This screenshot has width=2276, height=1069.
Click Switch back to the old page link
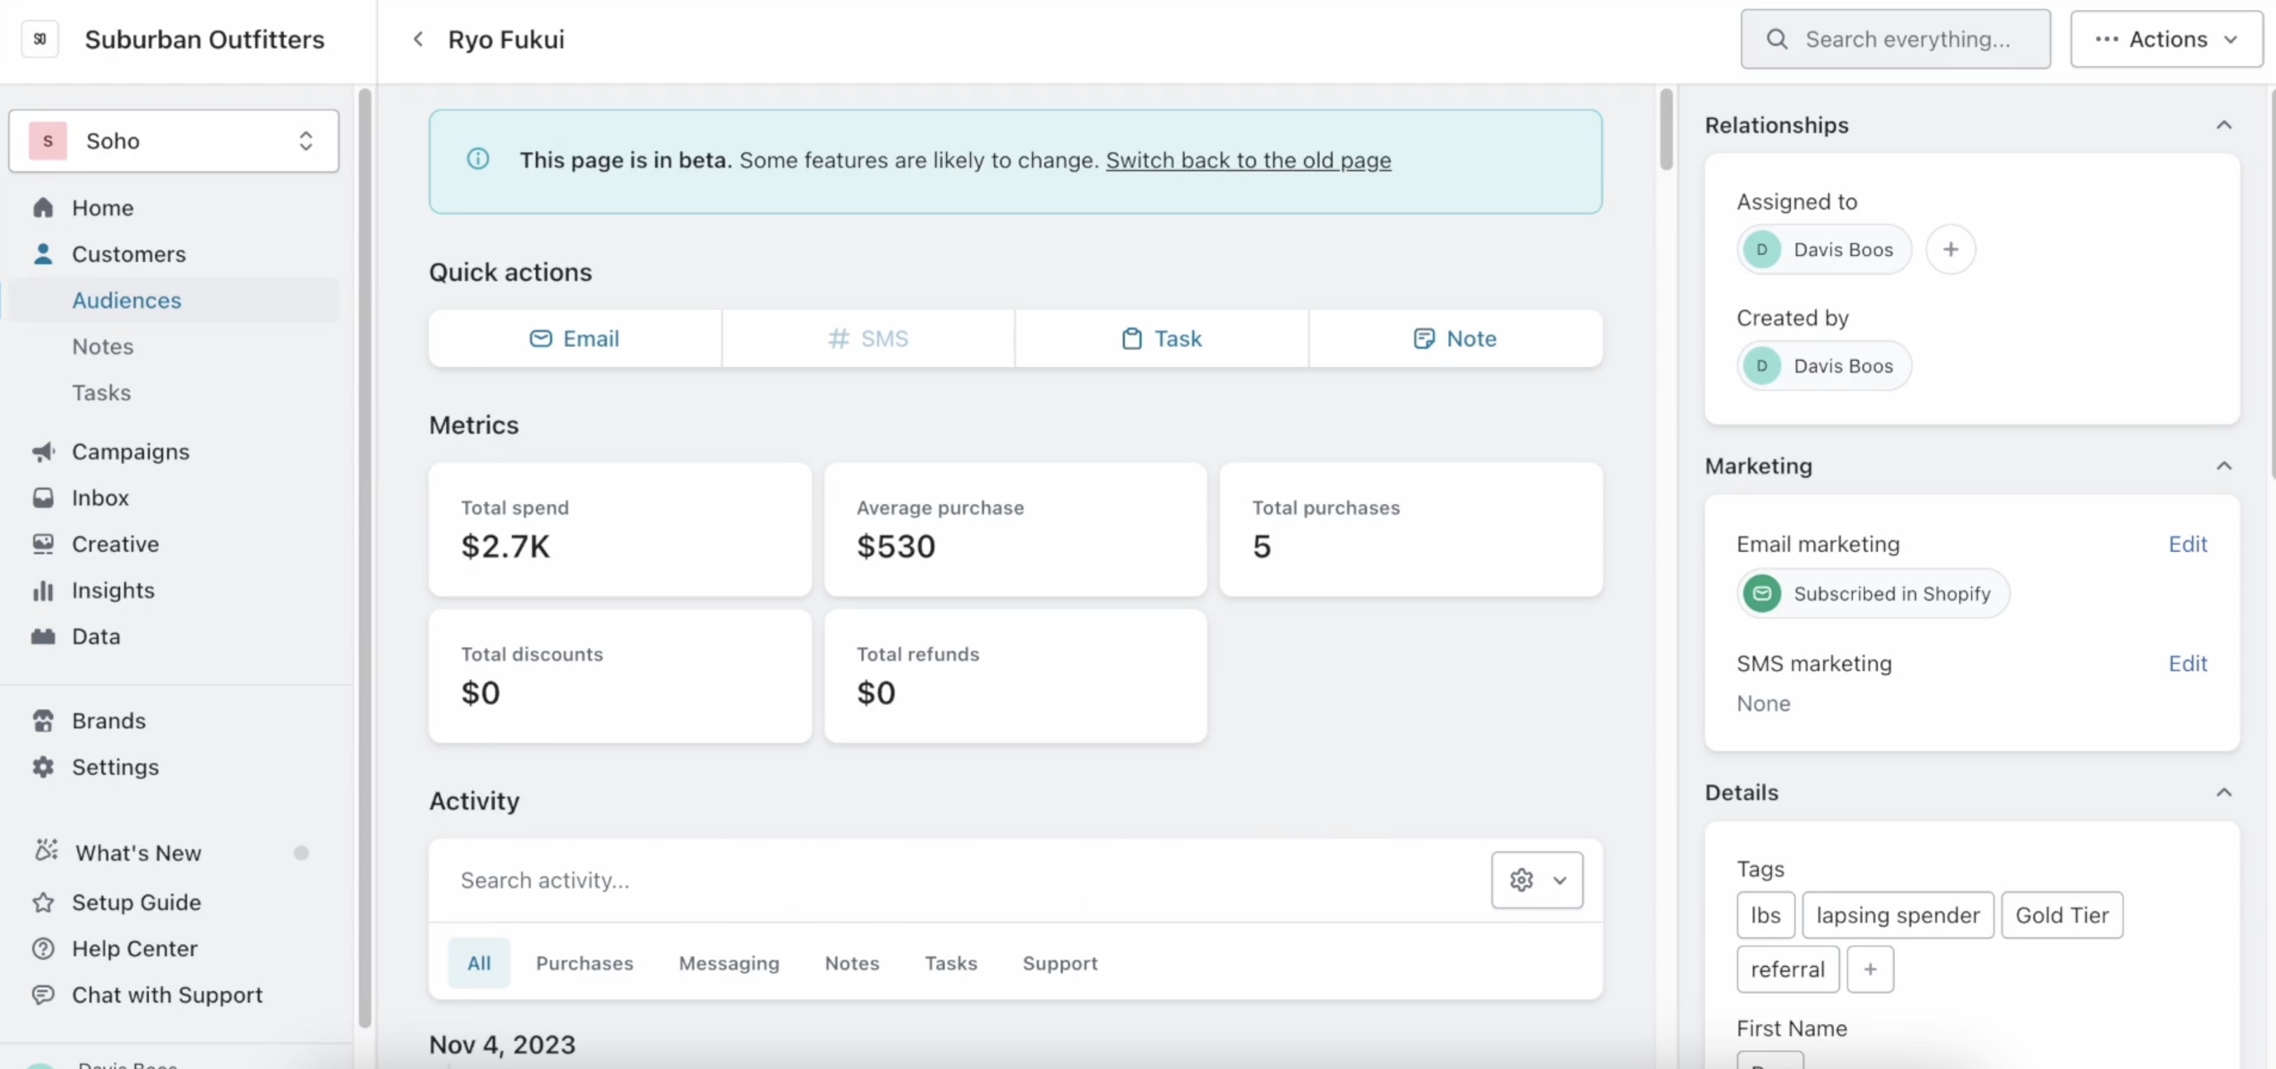(1248, 160)
